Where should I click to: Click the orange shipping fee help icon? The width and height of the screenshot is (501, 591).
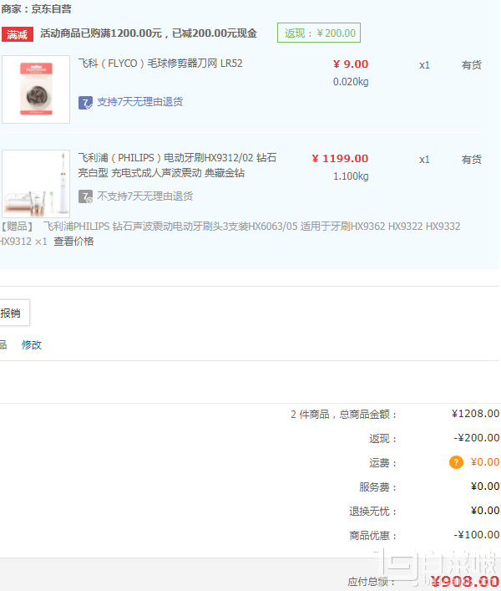click(x=456, y=462)
